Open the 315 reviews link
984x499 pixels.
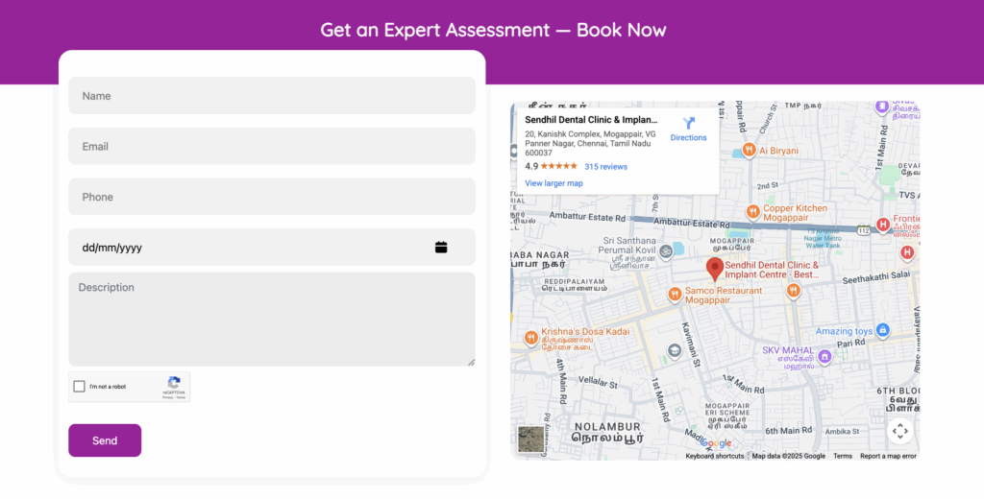pyautogui.click(x=605, y=167)
